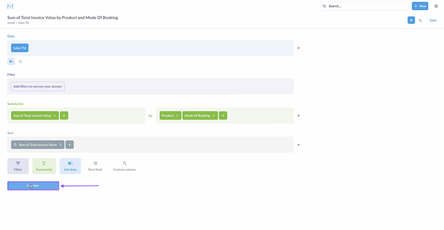This screenshot has width=444, height=230.
Task: Add another sort column with plus
Action: (x=70, y=145)
